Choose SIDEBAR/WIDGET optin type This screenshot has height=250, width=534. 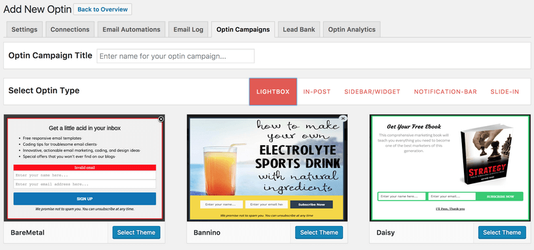[x=372, y=92]
